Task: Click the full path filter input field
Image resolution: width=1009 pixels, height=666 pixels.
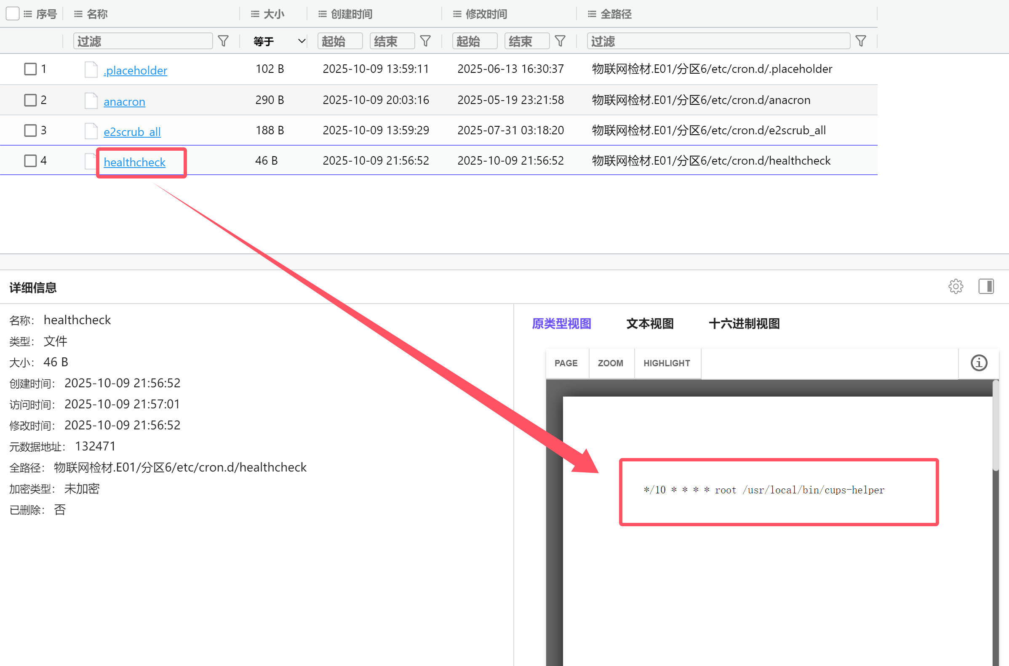Action: tap(718, 41)
